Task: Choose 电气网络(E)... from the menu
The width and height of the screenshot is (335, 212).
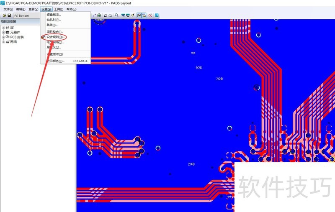Action: coord(65,42)
